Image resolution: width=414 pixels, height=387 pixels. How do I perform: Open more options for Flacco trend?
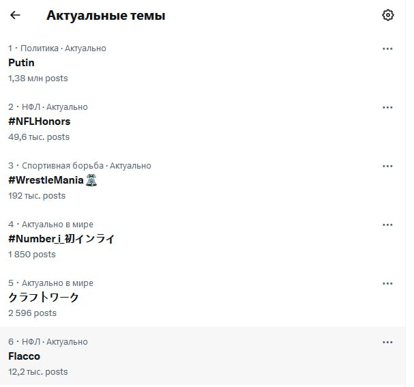tap(387, 342)
